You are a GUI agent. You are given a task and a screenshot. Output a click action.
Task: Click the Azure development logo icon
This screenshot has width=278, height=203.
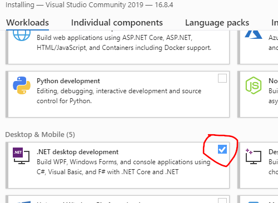[x=254, y=35]
